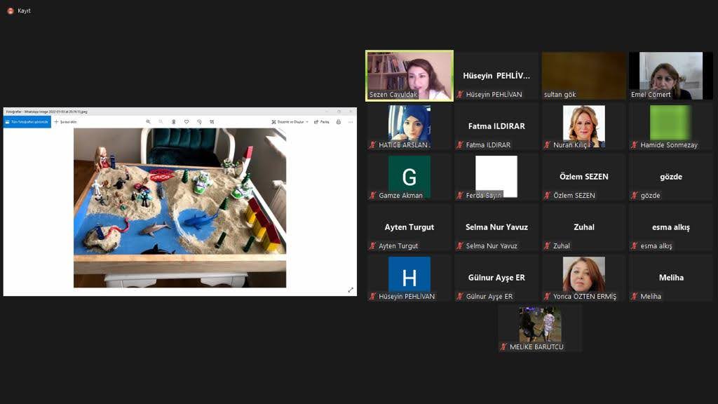Click the red Kayıt recording indicator

pyautogui.click(x=11, y=11)
